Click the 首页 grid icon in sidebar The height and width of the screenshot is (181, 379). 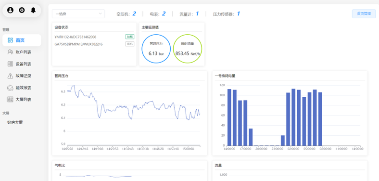10,40
